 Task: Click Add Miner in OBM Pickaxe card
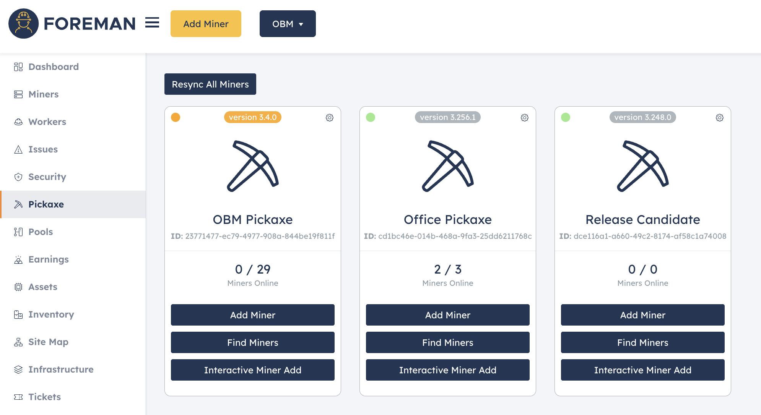(253, 315)
